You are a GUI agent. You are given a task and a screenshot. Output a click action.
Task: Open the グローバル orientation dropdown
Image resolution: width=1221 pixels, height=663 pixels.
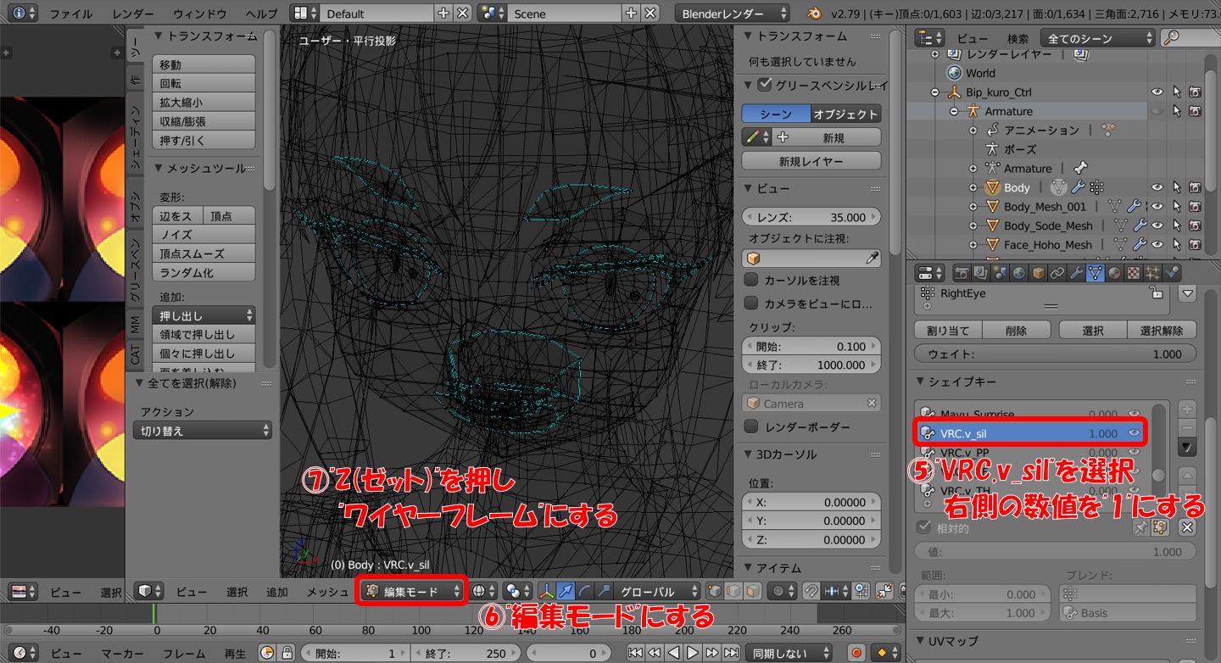[x=658, y=592]
